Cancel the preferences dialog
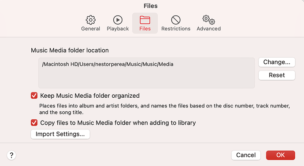This screenshot has width=304, height=166. pos(246,155)
